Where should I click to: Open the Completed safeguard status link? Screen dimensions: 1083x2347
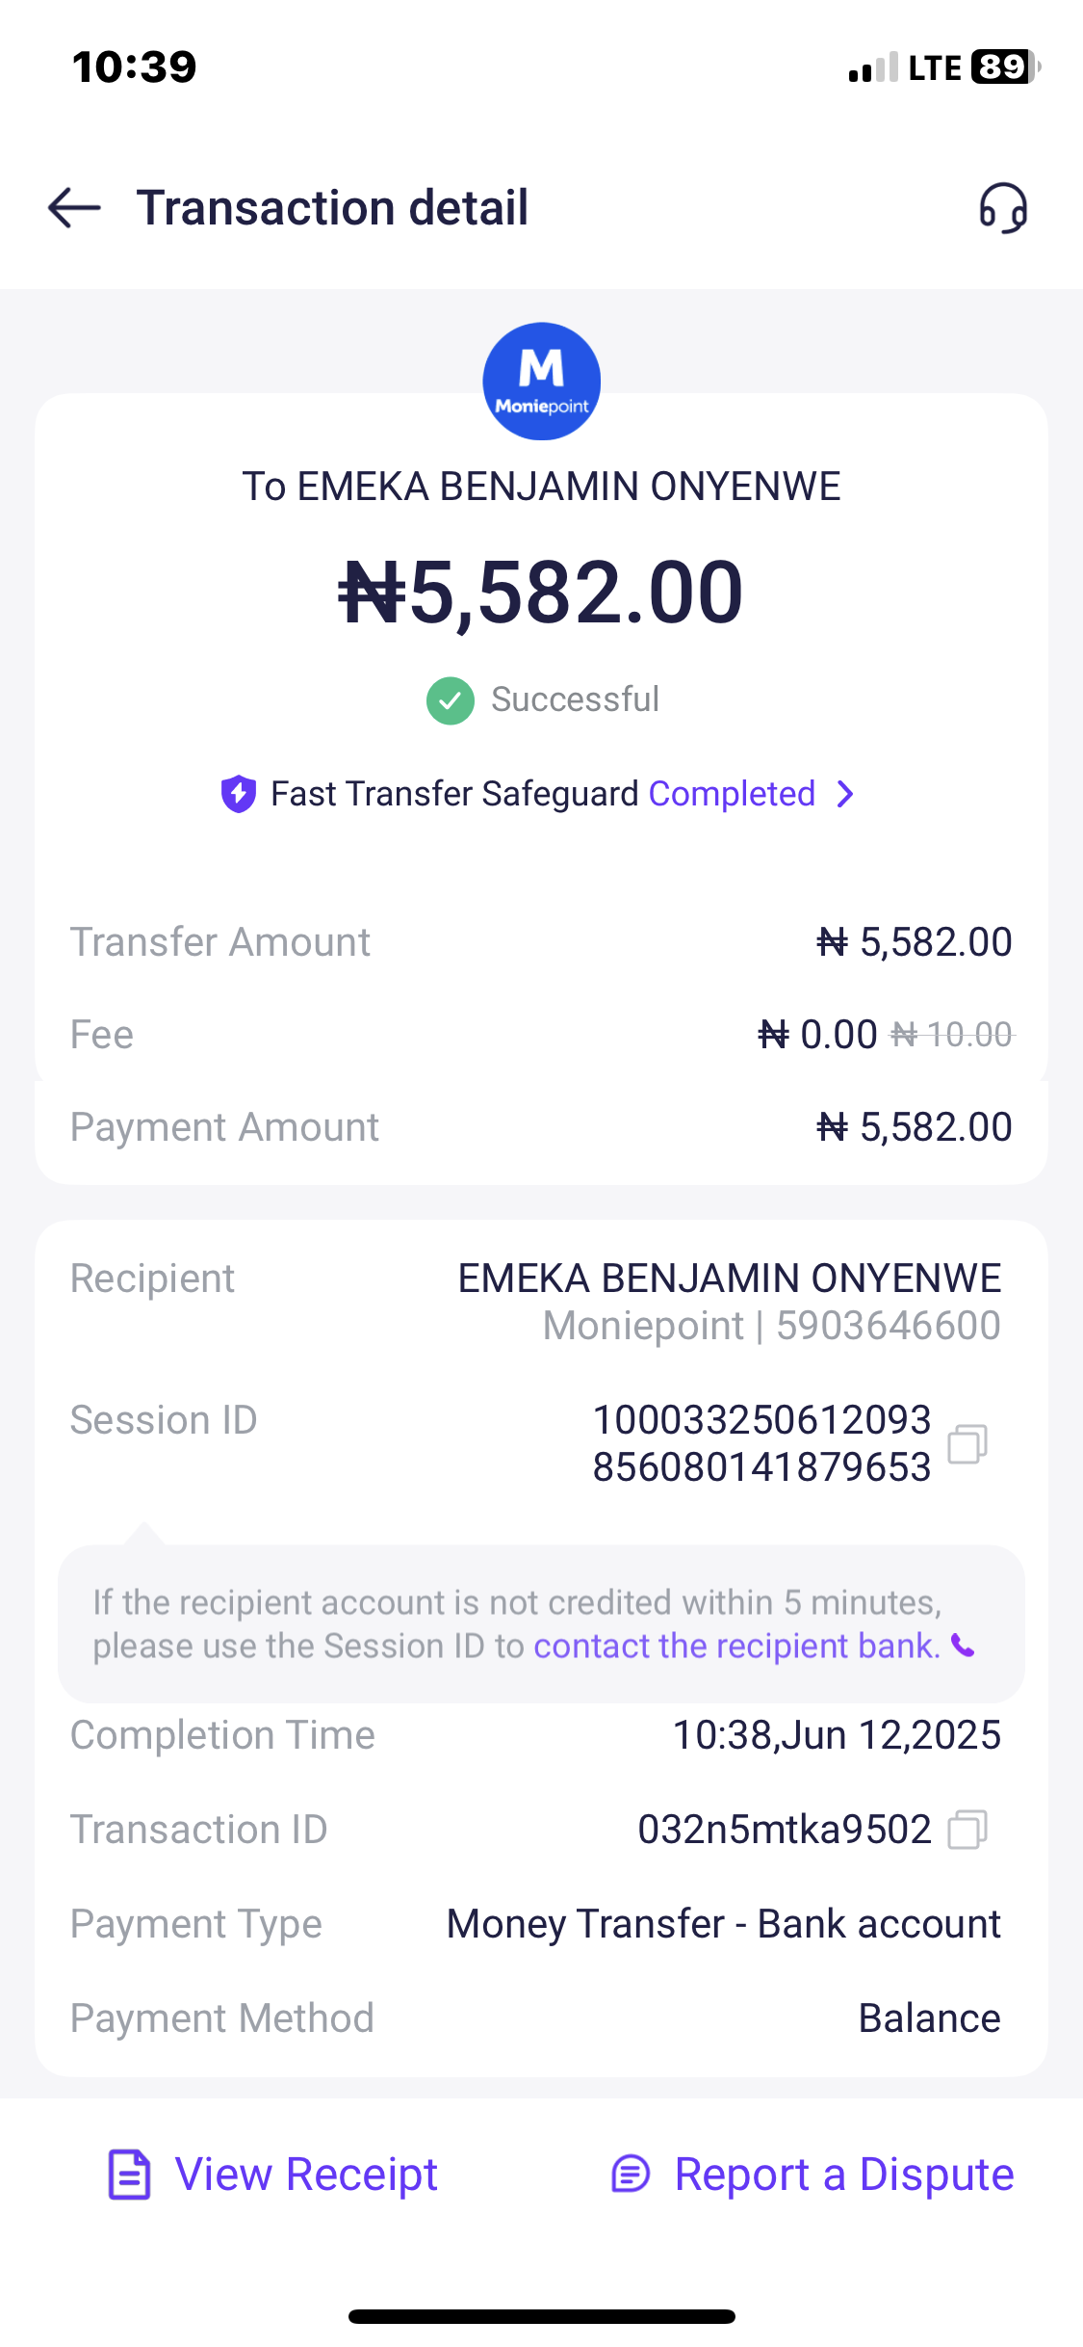732,794
